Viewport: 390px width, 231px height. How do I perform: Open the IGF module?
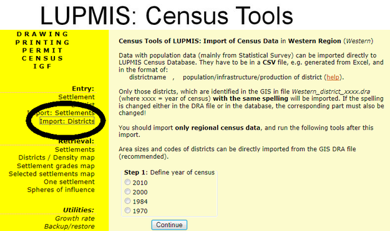click(x=42, y=66)
